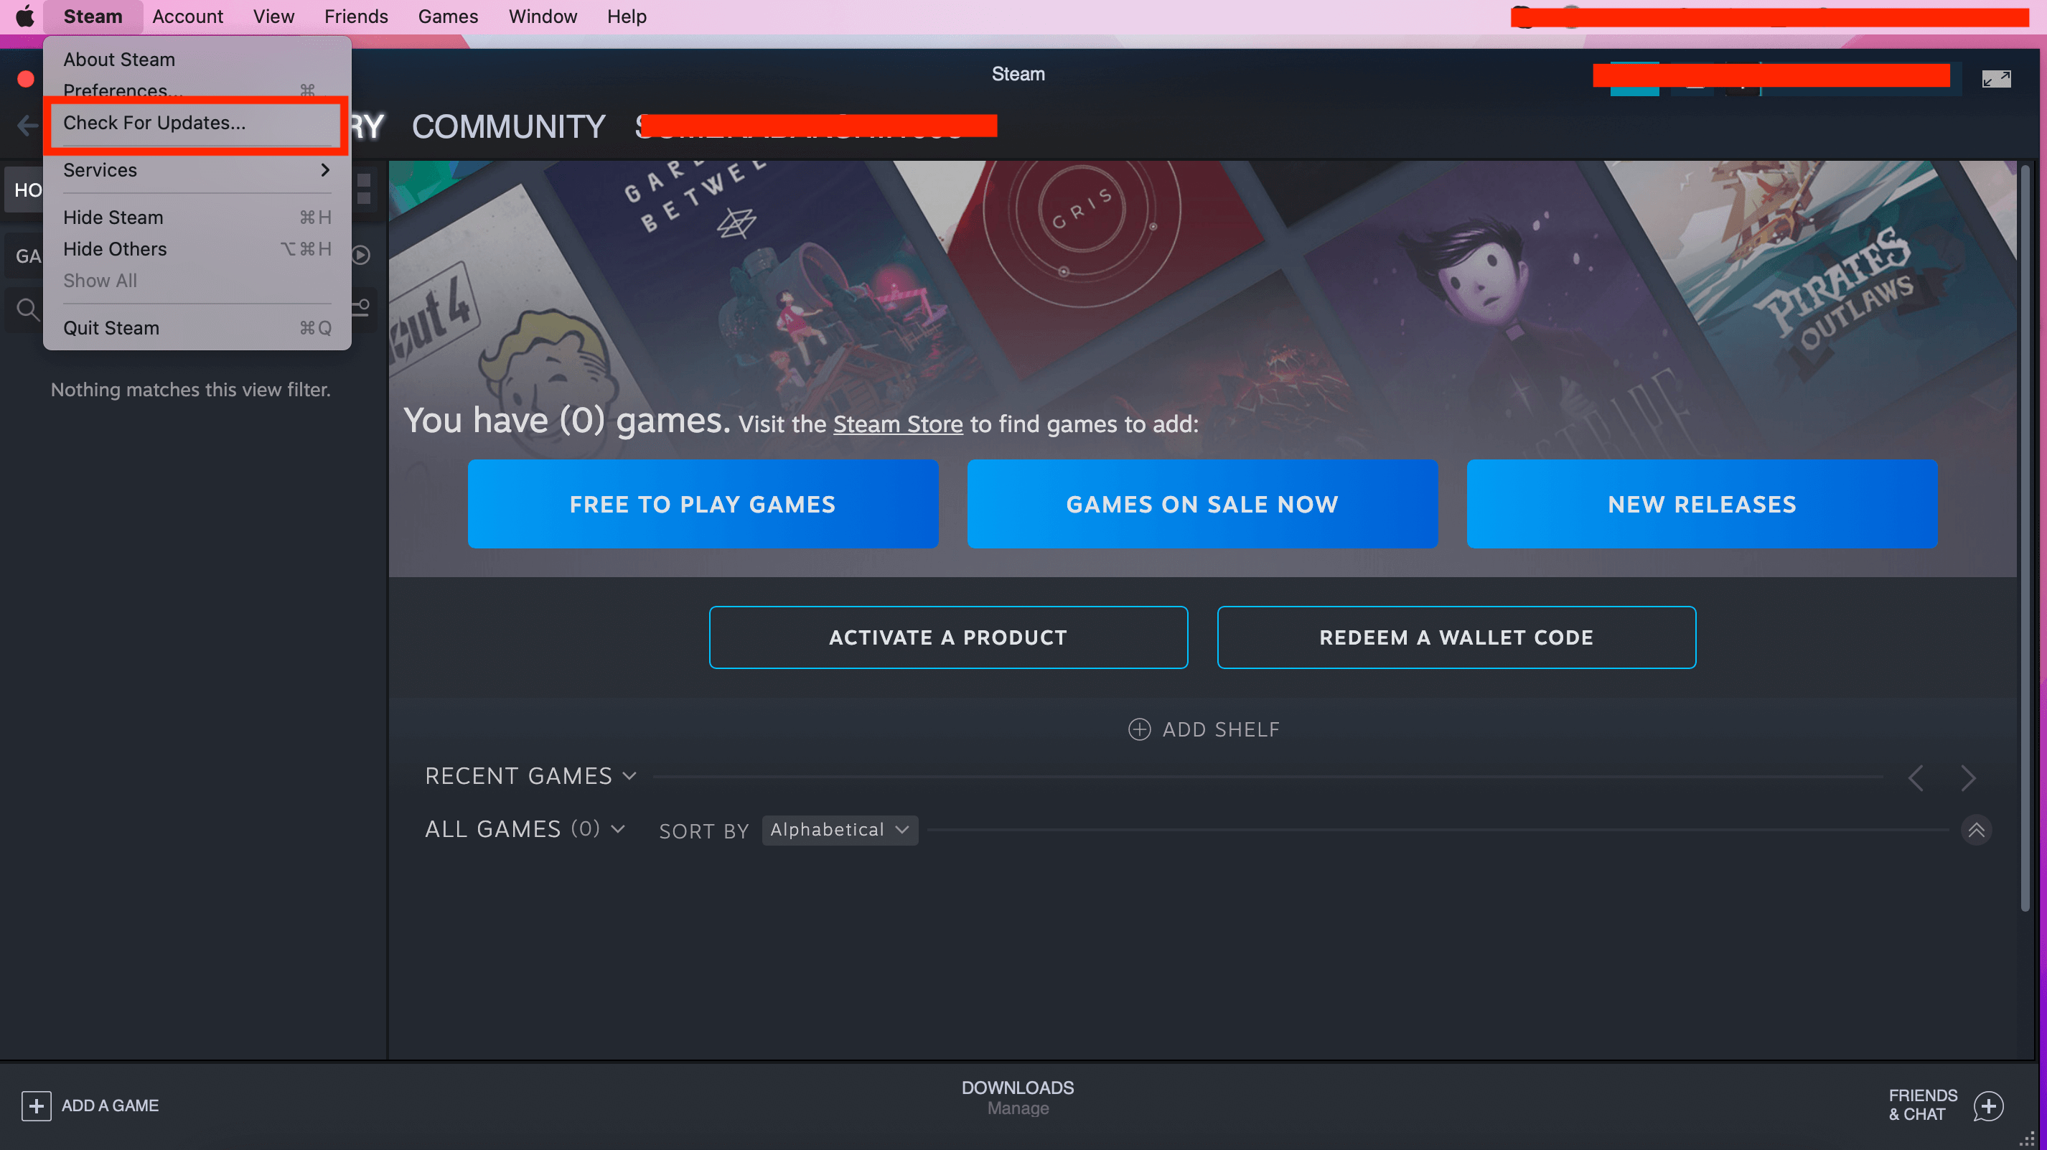Click the Free To Play Games button
Screen dimensions: 2047x1150
click(x=703, y=503)
